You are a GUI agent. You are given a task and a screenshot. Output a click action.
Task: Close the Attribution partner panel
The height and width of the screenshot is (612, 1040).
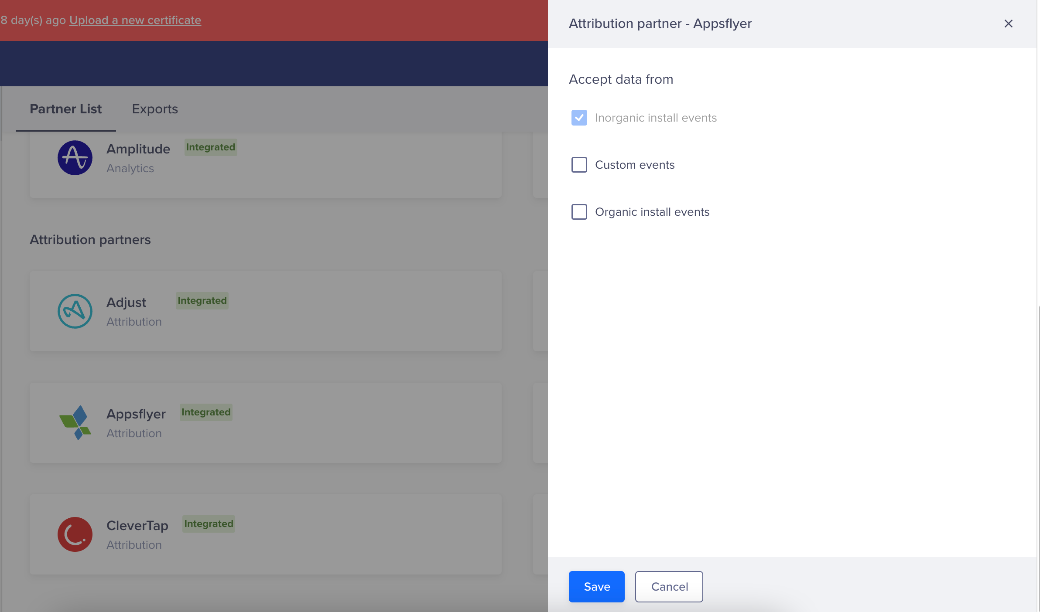(1008, 24)
